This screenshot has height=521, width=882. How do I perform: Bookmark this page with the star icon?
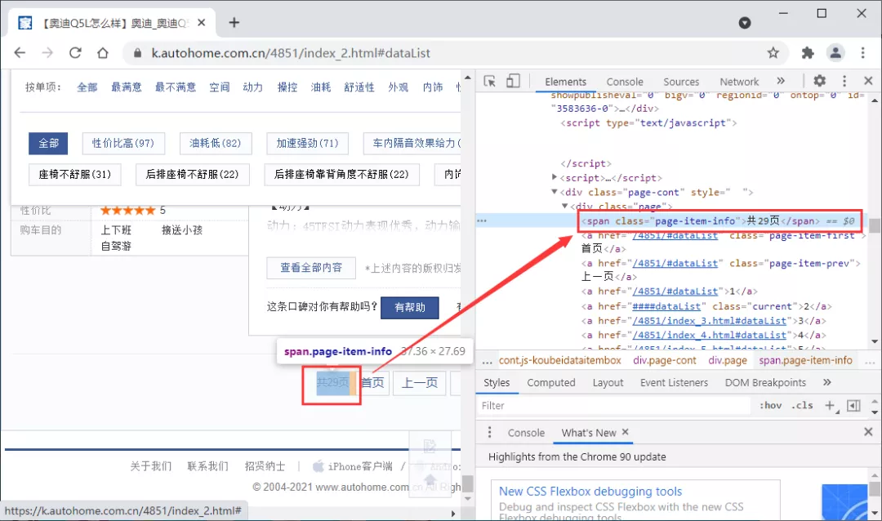(x=773, y=53)
